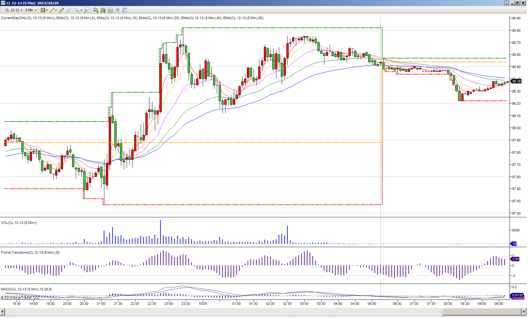The height and width of the screenshot is (318, 529).
Task: Click the scrollbar left arrow
Action: (x=3, y=311)
